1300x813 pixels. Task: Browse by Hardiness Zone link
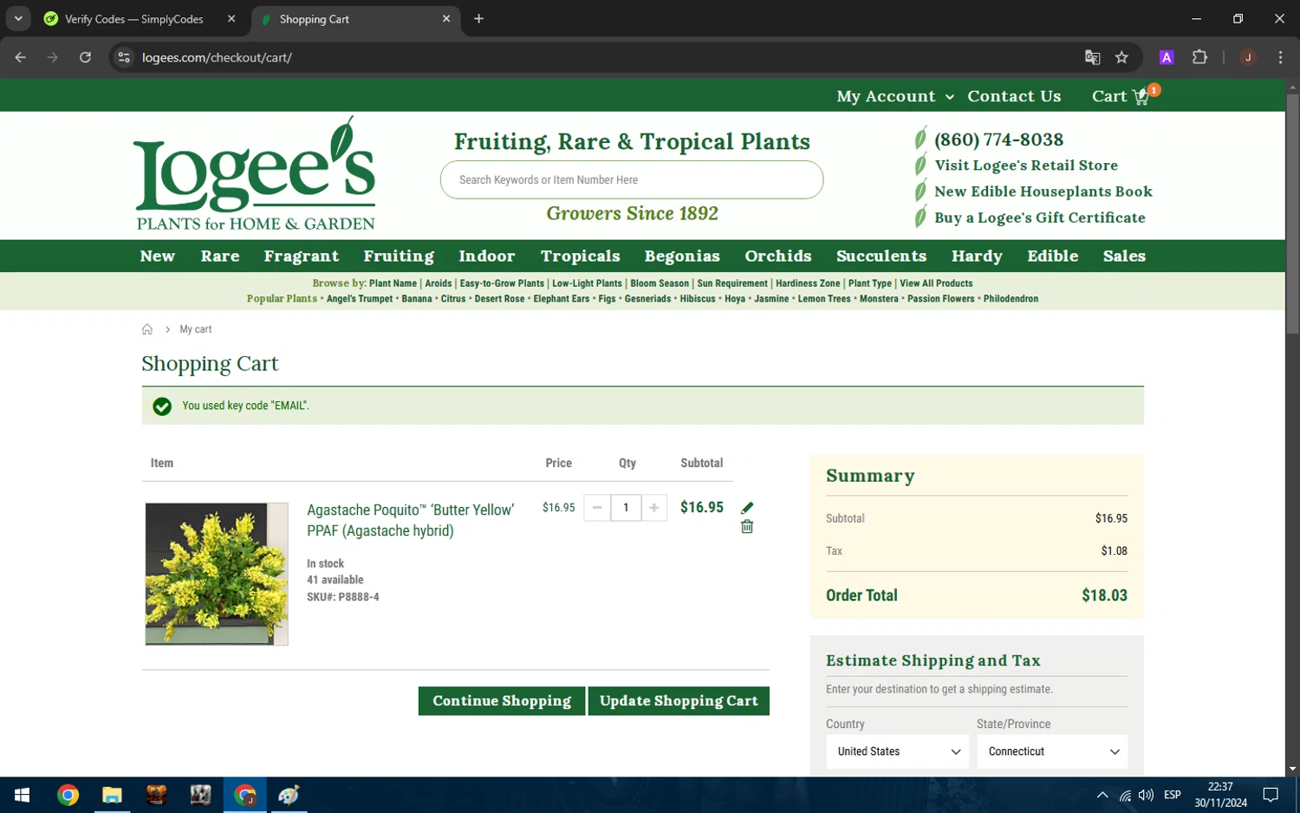pos(808,283)
